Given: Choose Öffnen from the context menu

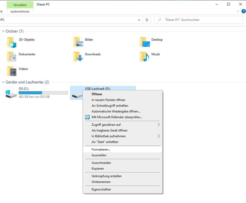Looking at the screenshot, I should 123,94.
